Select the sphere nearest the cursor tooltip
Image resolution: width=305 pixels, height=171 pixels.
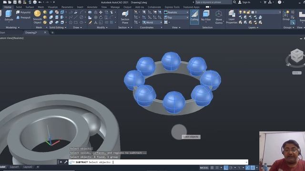pos(174,103)
